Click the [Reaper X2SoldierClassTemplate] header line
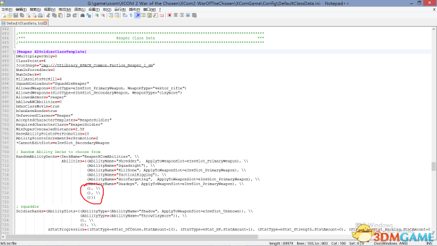This screenshot has height=246, width=437. click(51, 52)
